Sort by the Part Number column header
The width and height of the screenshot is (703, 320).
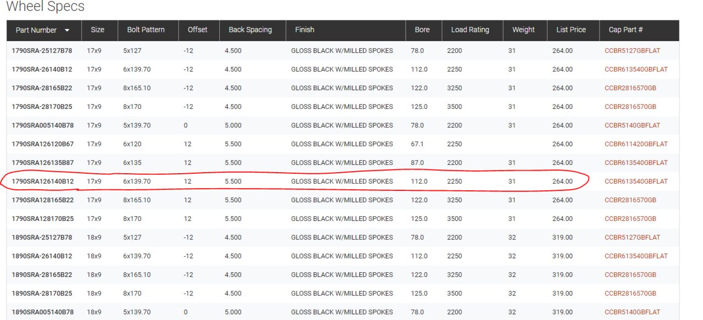tap(43, 30)
